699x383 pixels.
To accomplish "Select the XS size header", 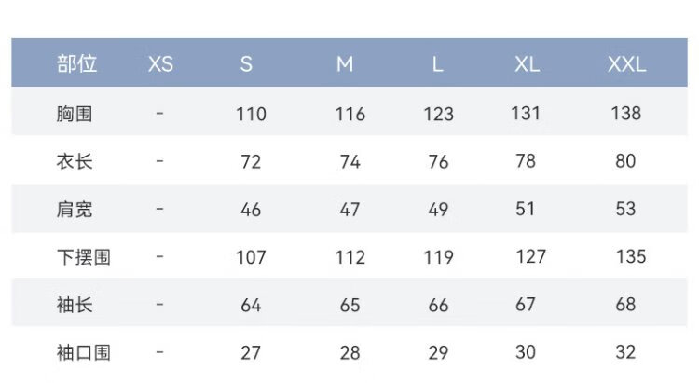I will click(160, 64).
